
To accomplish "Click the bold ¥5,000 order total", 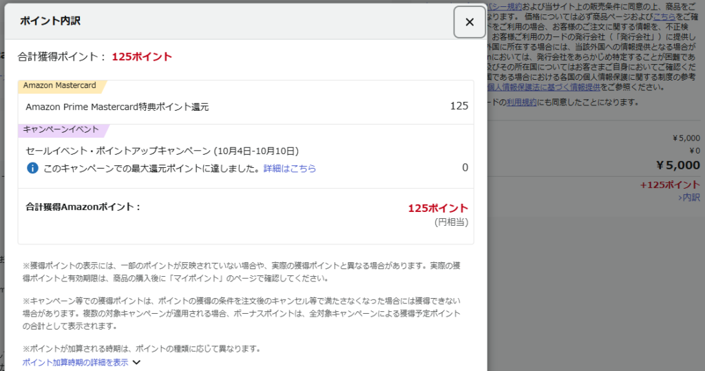I will click(x=677, y=165).
